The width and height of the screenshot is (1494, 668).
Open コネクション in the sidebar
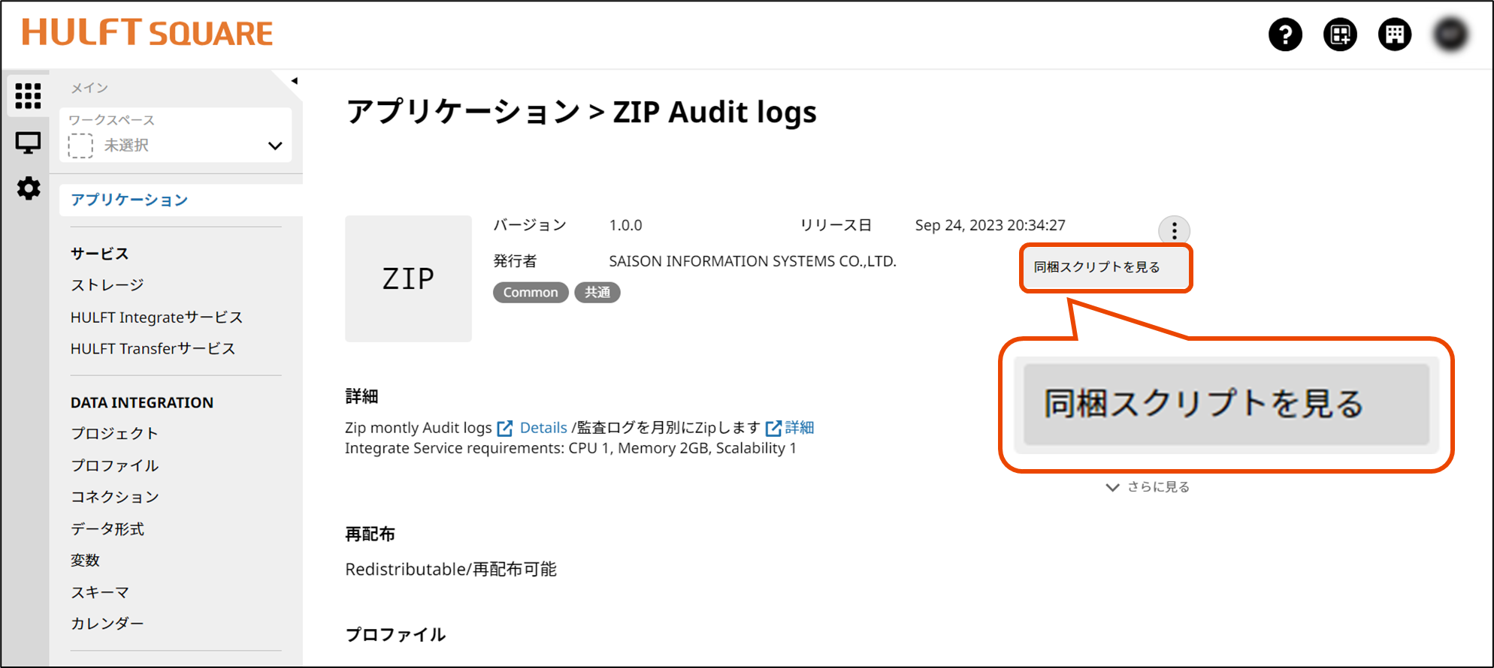pos(114,497)
